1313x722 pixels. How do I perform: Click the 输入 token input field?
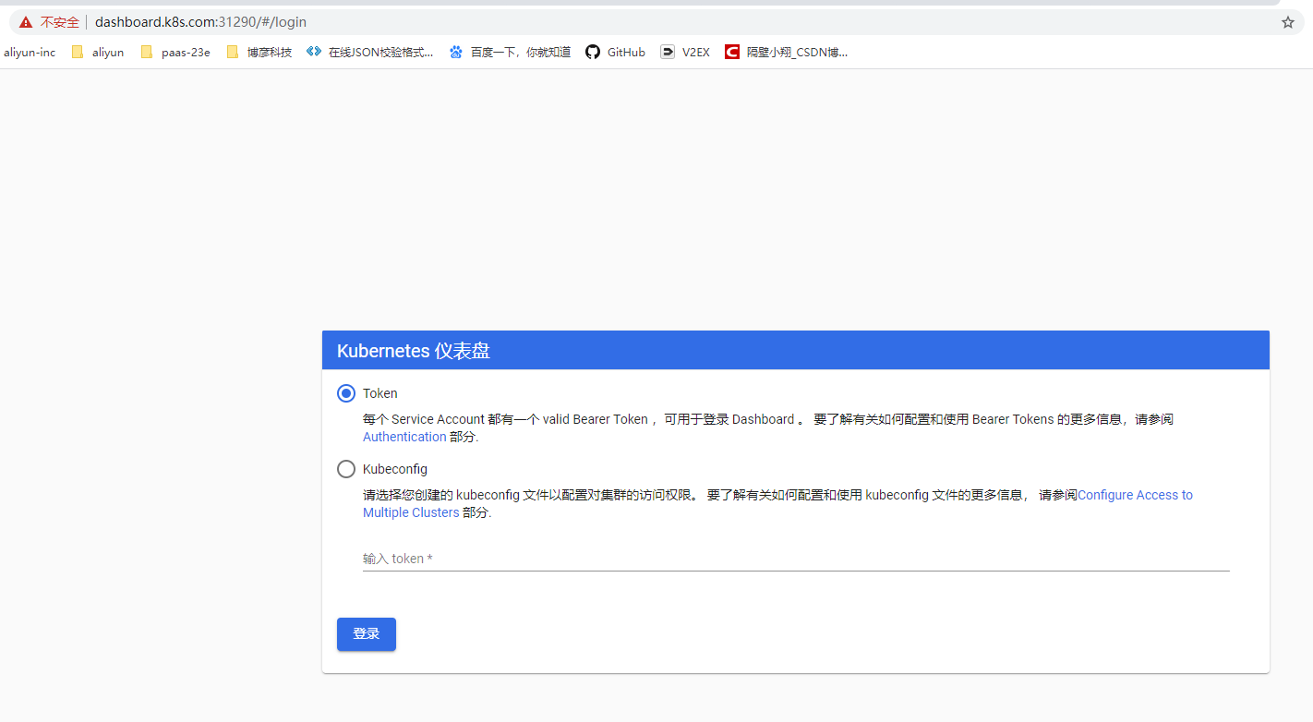pos(796,559)
